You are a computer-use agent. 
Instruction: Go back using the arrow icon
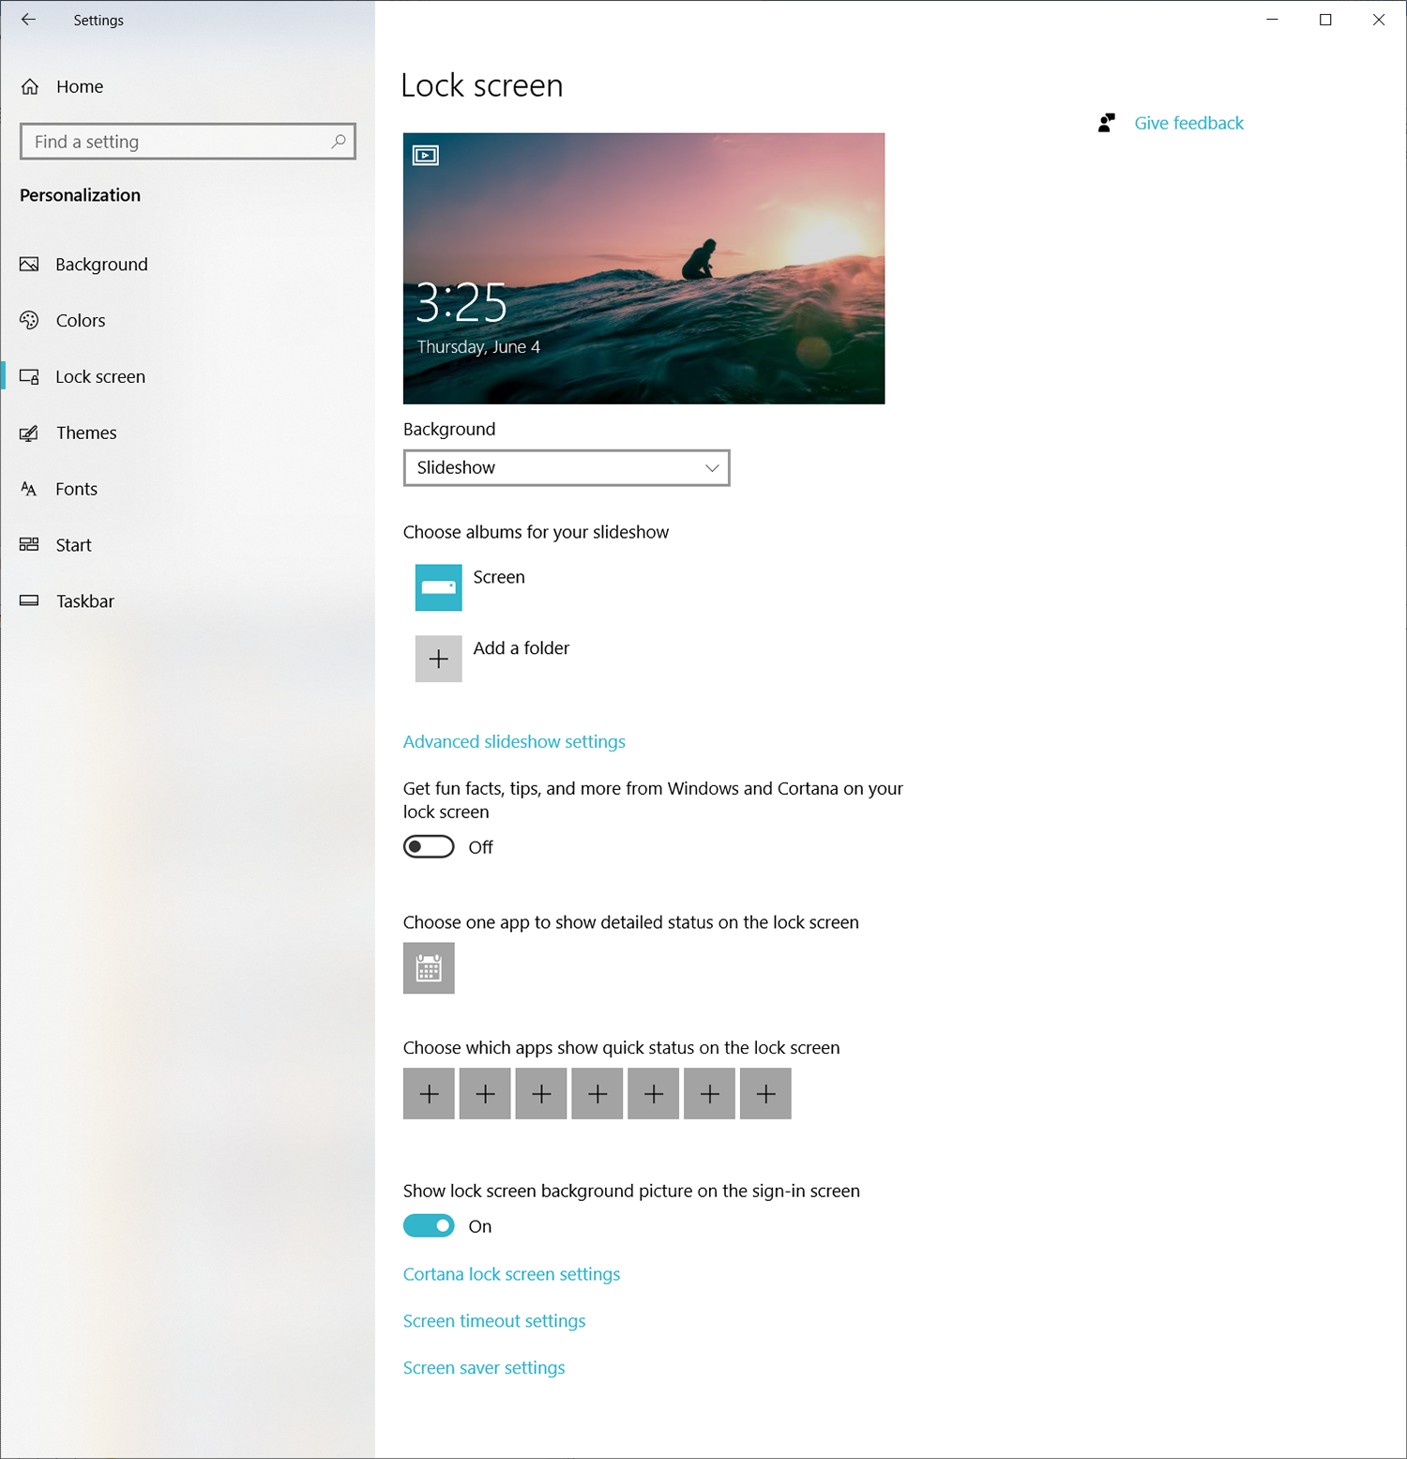[x=29, y=20]
